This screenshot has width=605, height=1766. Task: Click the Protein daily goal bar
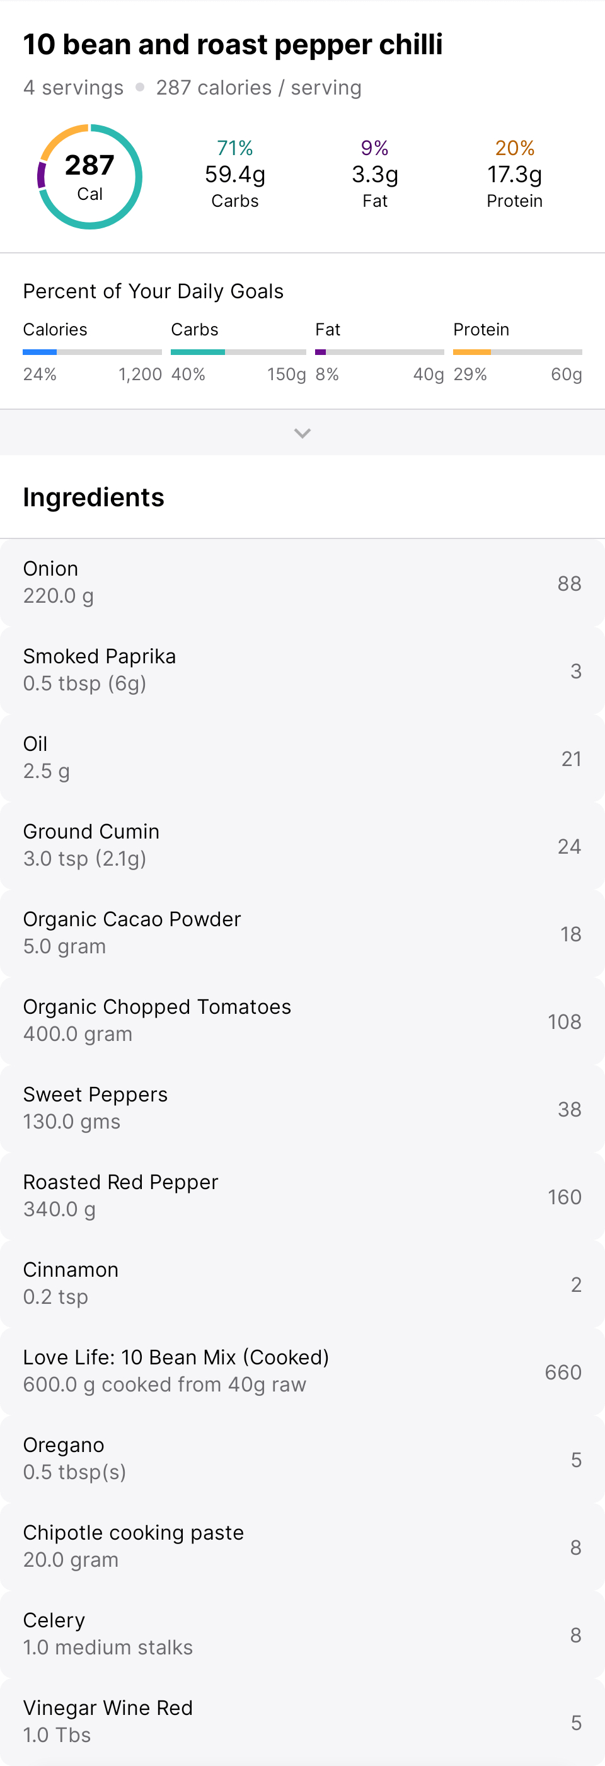tap(517, 352)
